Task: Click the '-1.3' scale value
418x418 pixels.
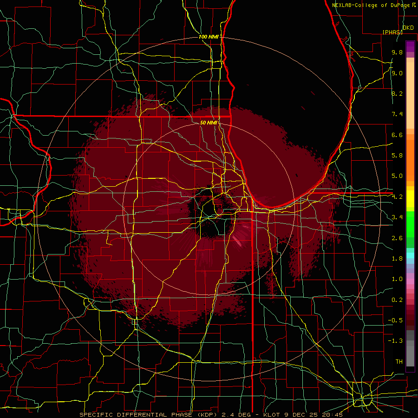Action: 395,341
